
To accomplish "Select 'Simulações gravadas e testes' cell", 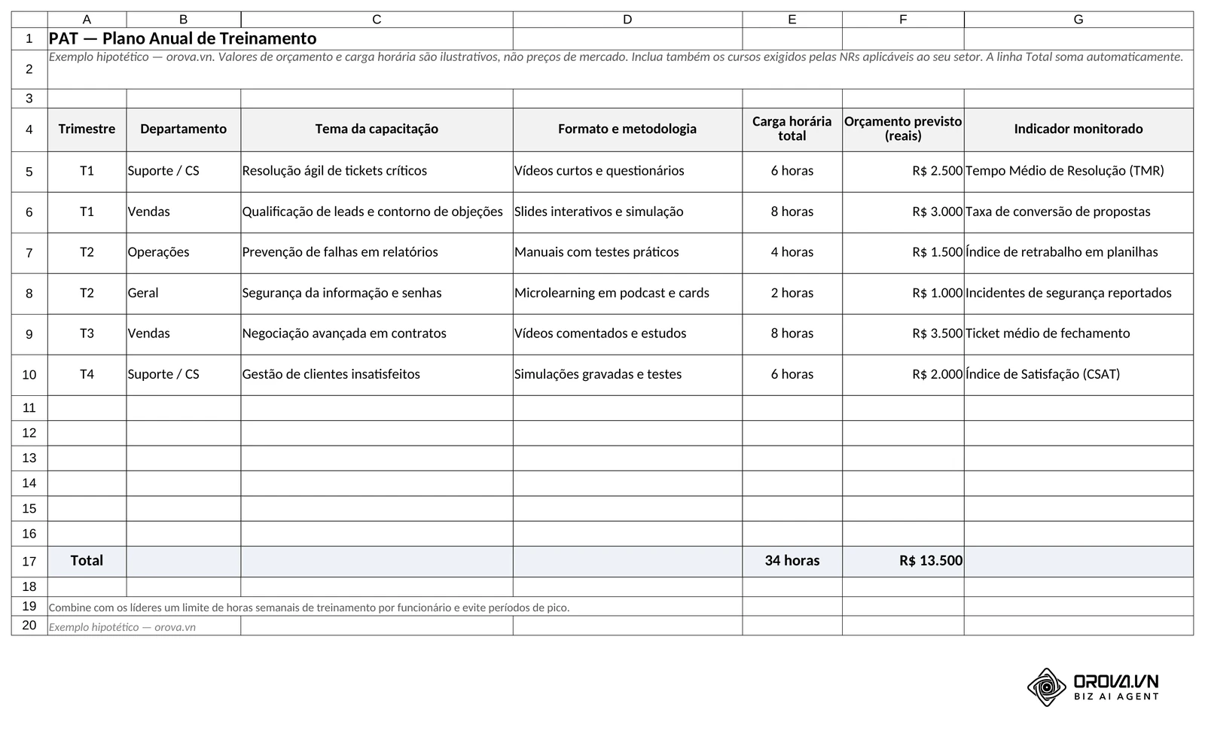I will click(x=627, y=375).
